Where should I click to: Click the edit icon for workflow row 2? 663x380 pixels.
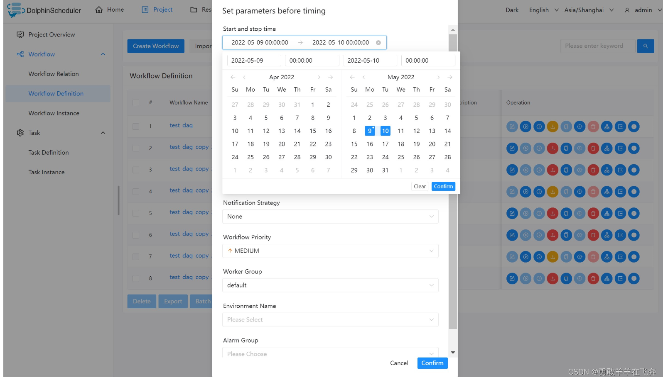(x=512, y=148)
